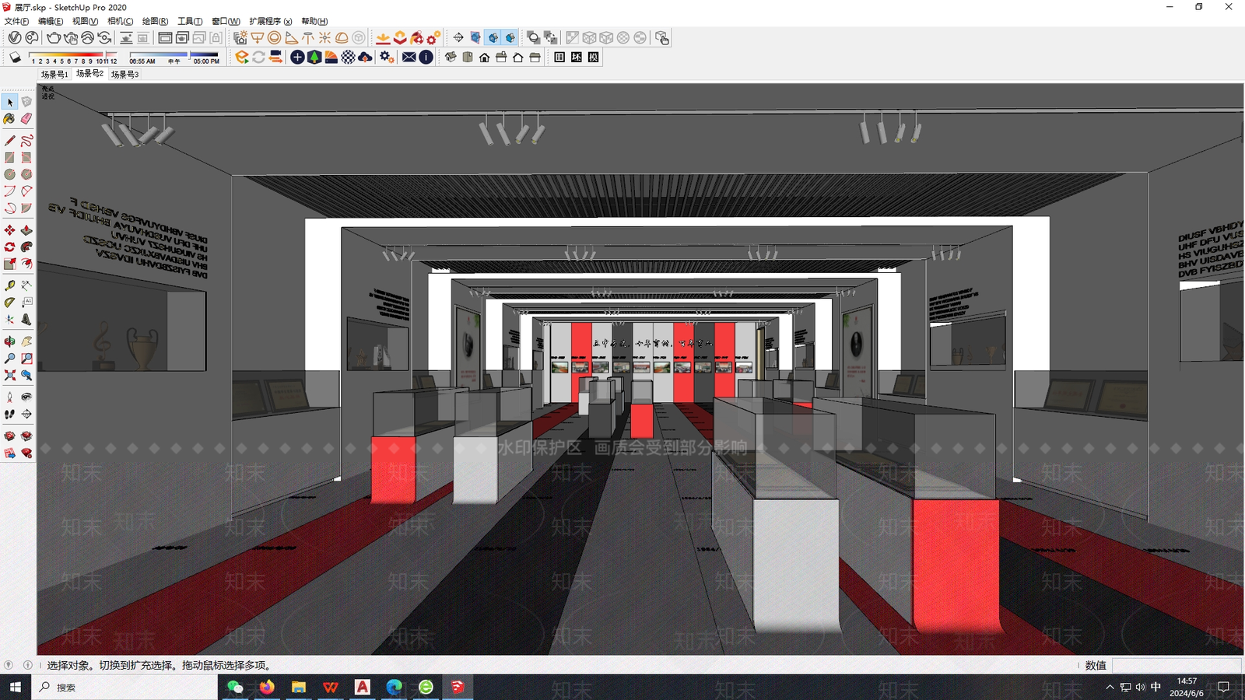This screenshot has height=700, width=1245.
Task: Select the arrow Select tool
Action: (9, 102)
